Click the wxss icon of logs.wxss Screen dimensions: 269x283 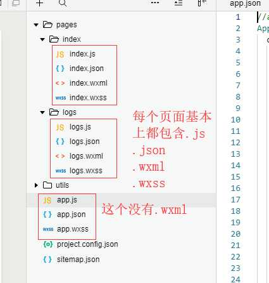61,171
